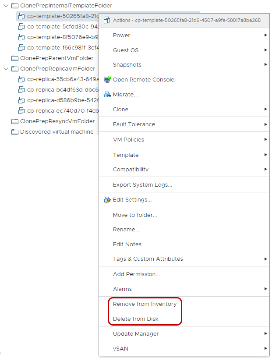Click Export System Logs entry
The image size is (272, 358).
pyautogui.click(x=142, y=185)
